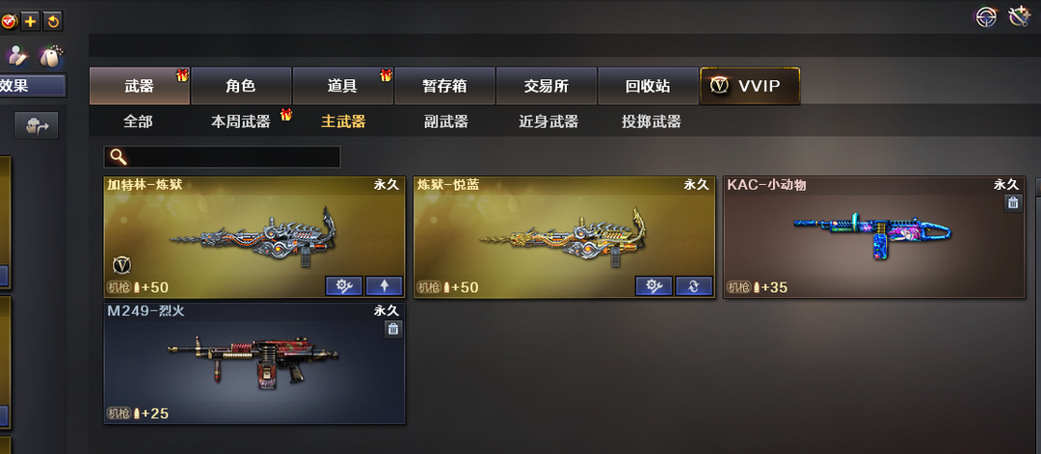
Task: Click the yellow plus icon at top left
Action: coord(30,22)
